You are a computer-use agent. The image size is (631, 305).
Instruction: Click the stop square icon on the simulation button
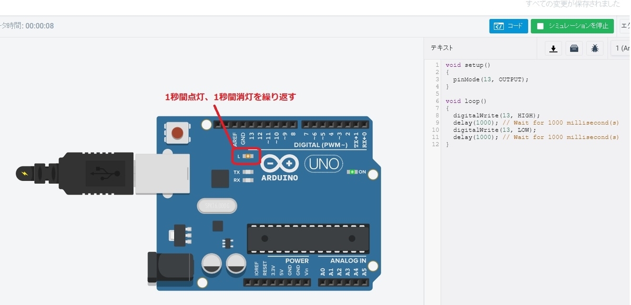pyautogui.click(x=540, y=26)
